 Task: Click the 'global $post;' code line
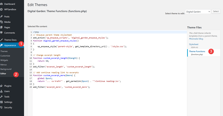pos(45,78)
